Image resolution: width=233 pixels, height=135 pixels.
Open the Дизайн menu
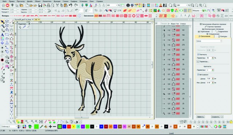[x=30, y=1]
